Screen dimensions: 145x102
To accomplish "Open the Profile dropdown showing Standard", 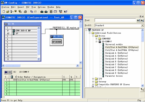I will [x=142, y=25].
